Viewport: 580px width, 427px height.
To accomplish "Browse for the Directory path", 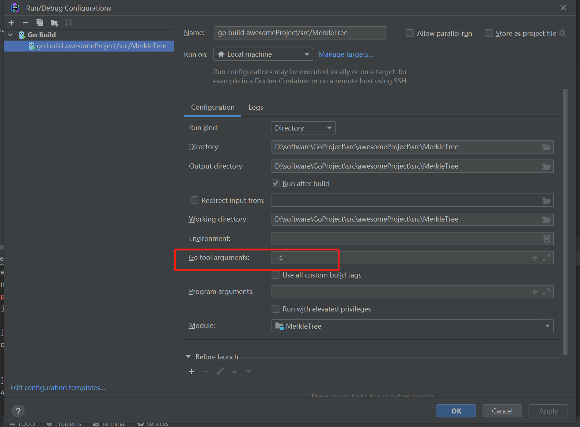I will click(546, 147).
